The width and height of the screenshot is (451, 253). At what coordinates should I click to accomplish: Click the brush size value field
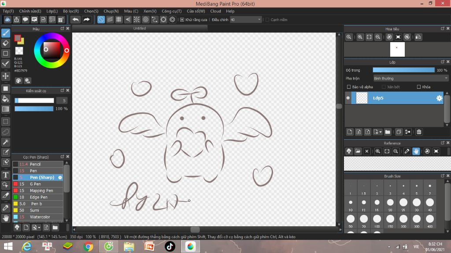coord(62,101)
